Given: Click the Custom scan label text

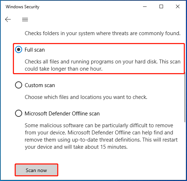Looking at the screenshot, I should [x=40, y=85].
